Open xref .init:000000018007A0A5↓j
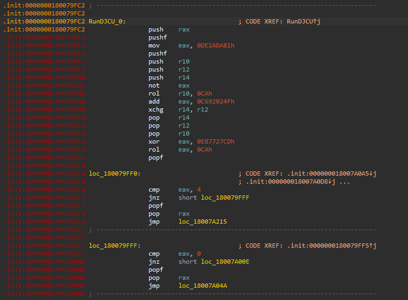Image resolution: width=408 pixels, height=300 pixels. tap(332, 173)
